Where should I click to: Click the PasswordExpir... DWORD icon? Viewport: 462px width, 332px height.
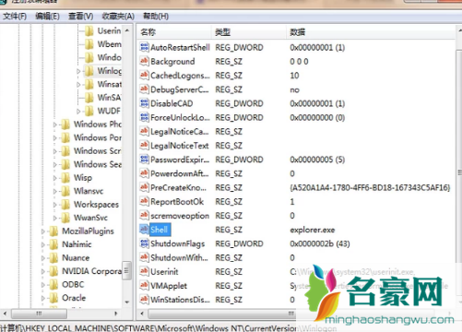144,160
